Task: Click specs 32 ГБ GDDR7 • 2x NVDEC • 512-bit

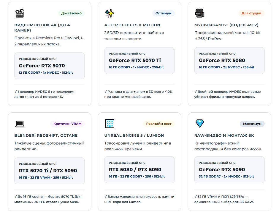Action: pos(226,177)
